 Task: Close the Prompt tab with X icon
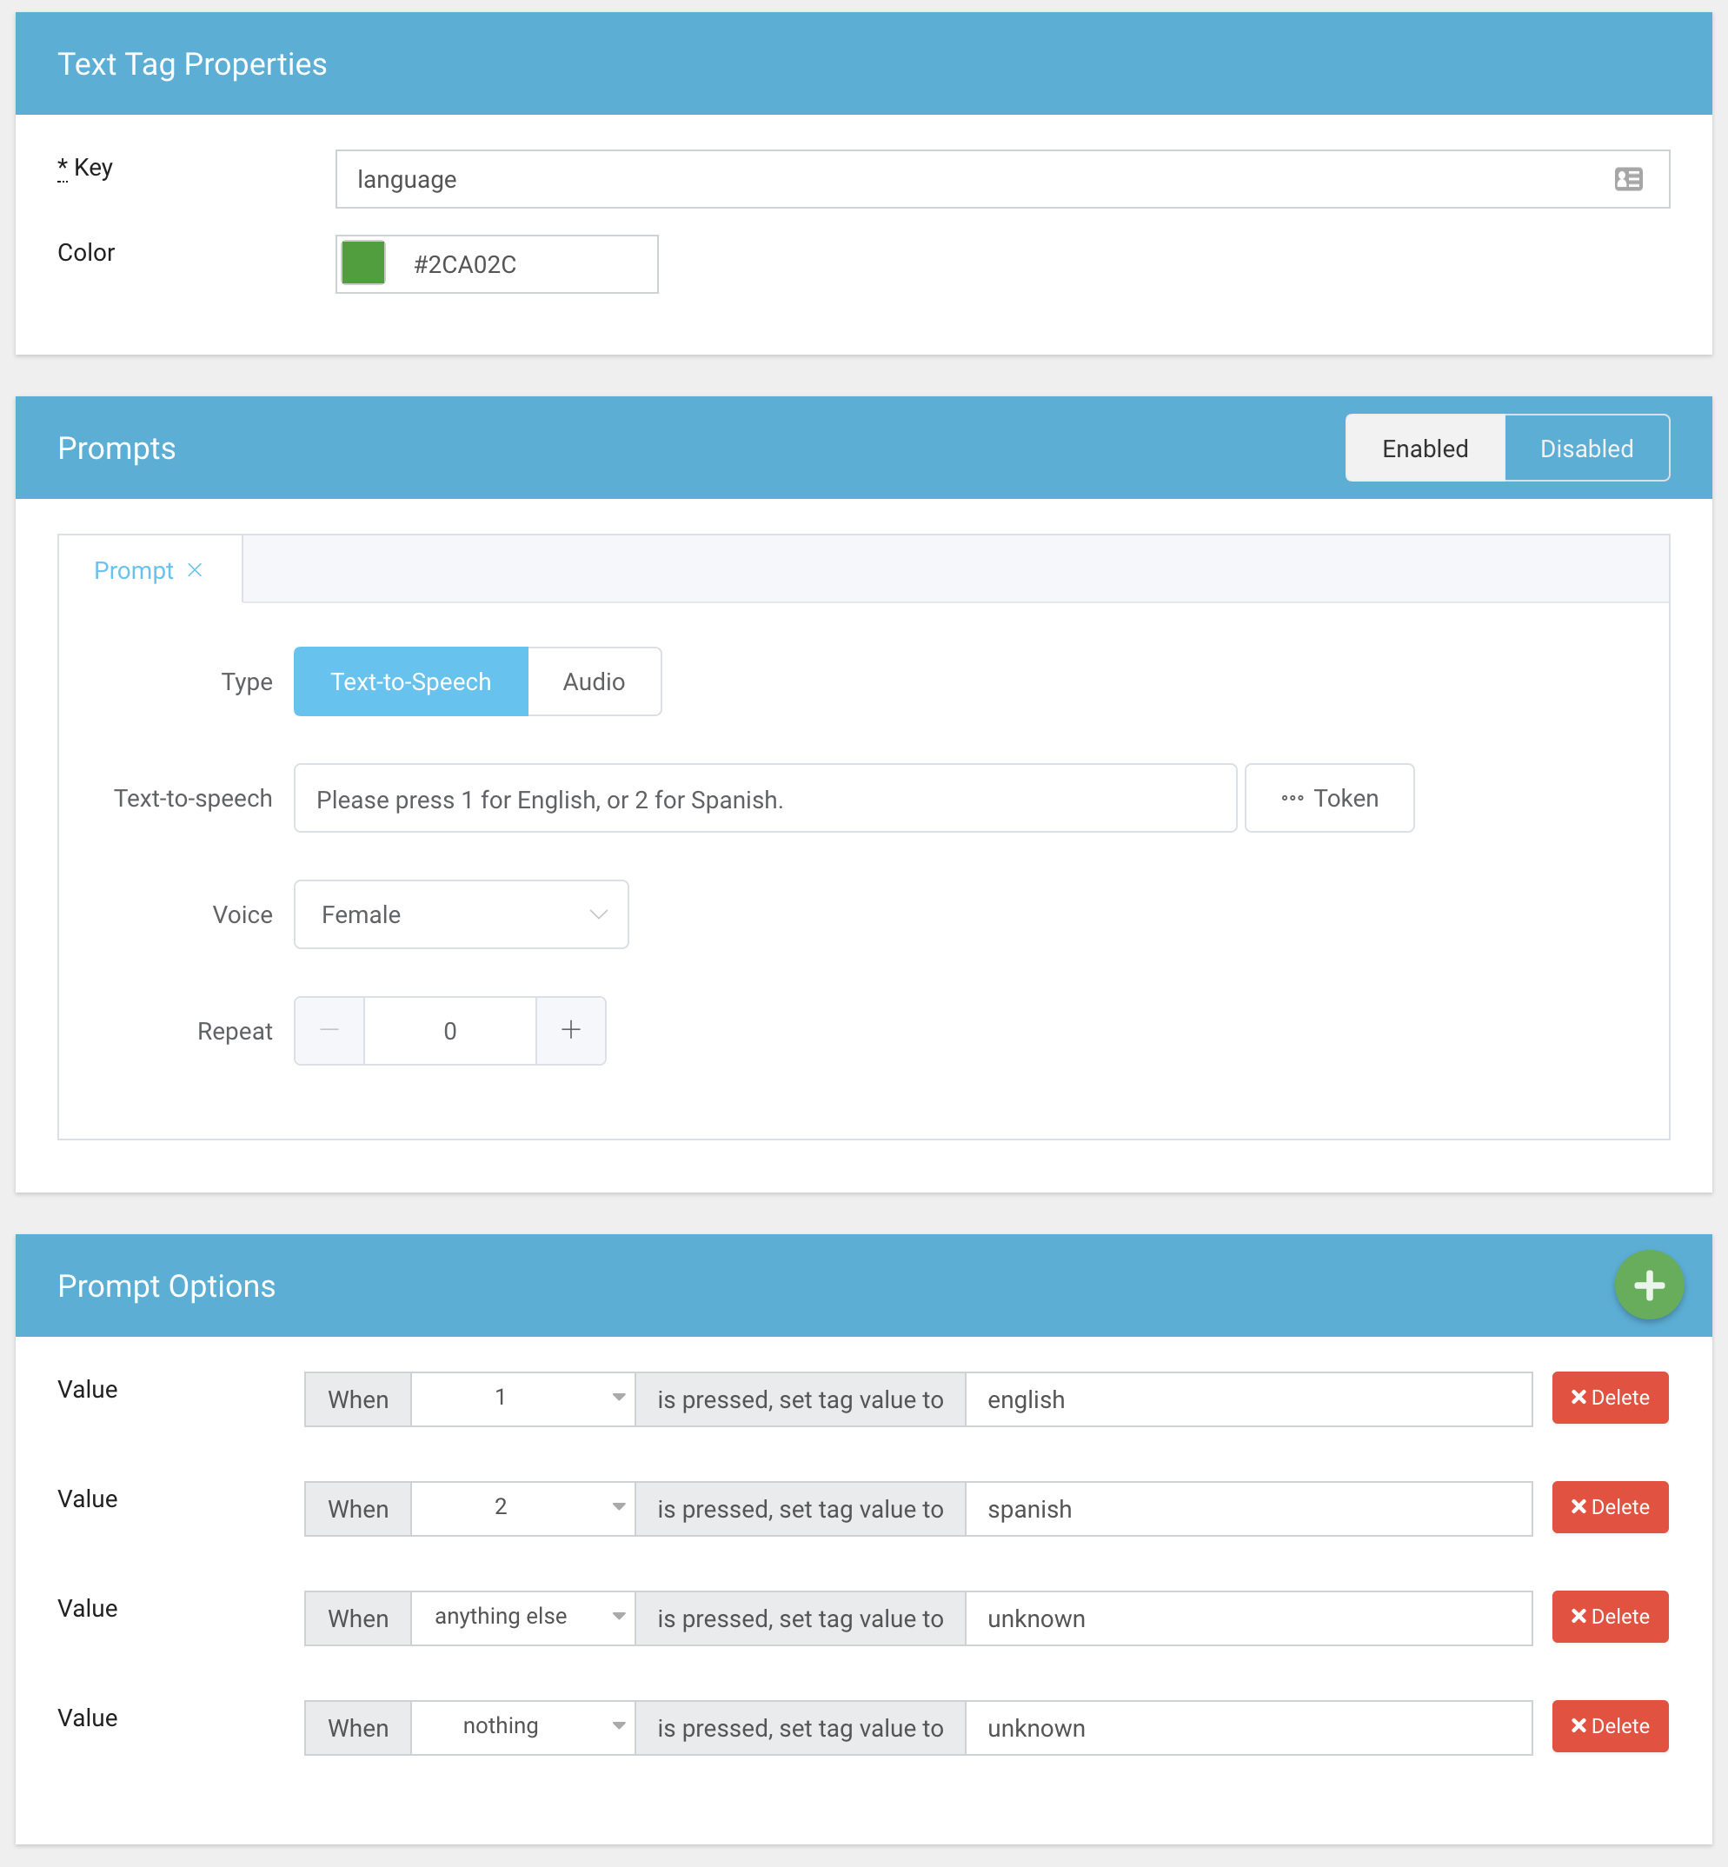point(195,569)
